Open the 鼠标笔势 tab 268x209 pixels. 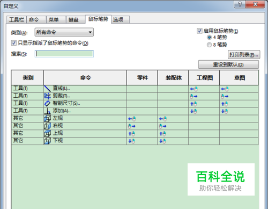pyautogui.click(x=98, y=19)
